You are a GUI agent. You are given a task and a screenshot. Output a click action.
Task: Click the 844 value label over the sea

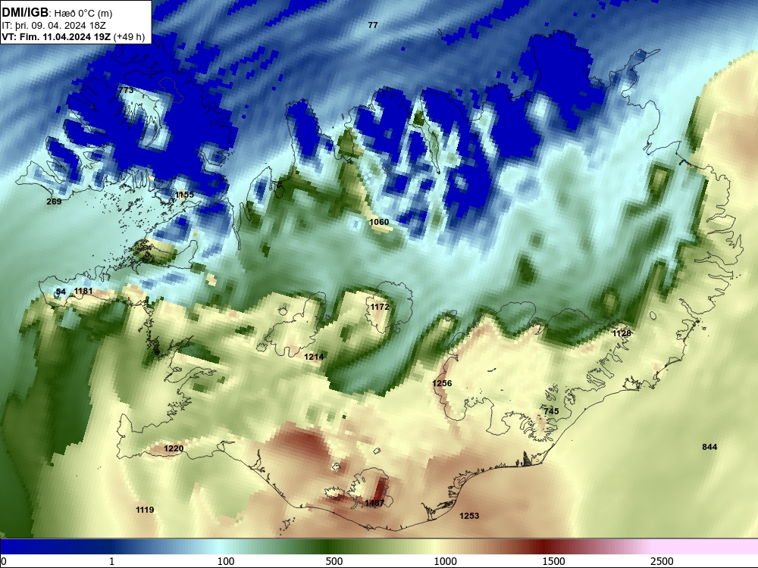(709, 447)
